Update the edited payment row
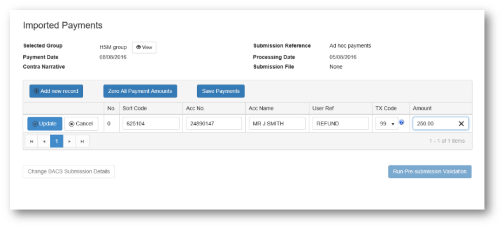This screenshot has height=229, width=504. coord(45,124)
